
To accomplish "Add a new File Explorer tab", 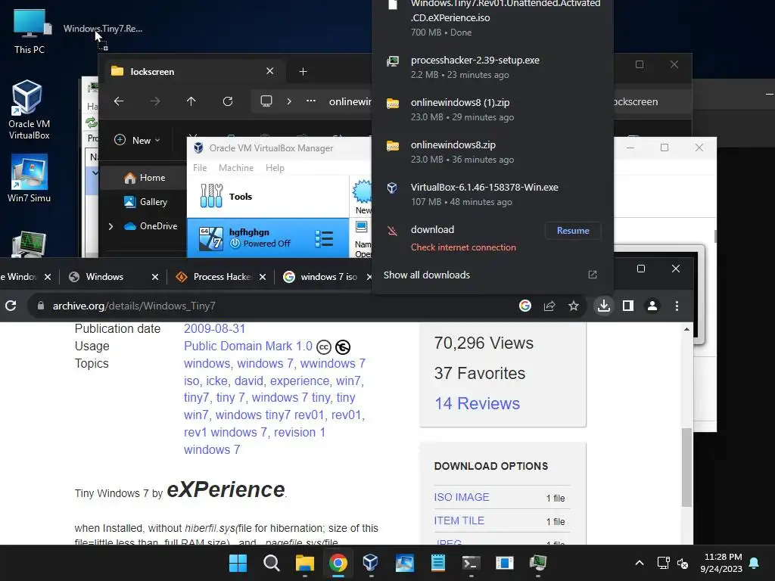I will 303,72.
